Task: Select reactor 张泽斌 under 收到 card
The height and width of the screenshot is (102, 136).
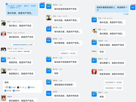Action: coord(12,87)
